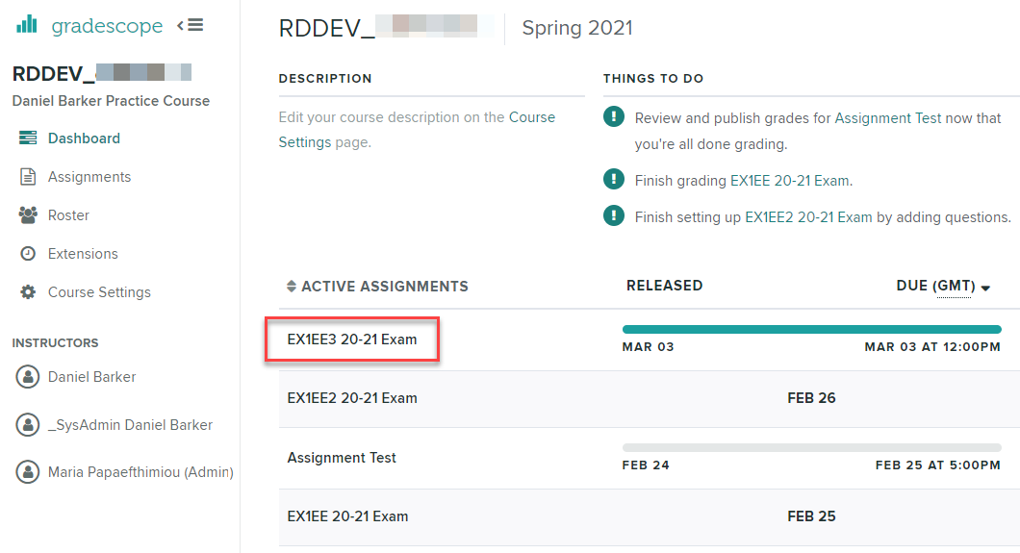Click _SysAdmin Daniel Barker's avatar icon

point(28,425)
